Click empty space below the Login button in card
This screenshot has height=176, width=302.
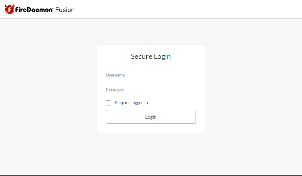pos(151,128)
